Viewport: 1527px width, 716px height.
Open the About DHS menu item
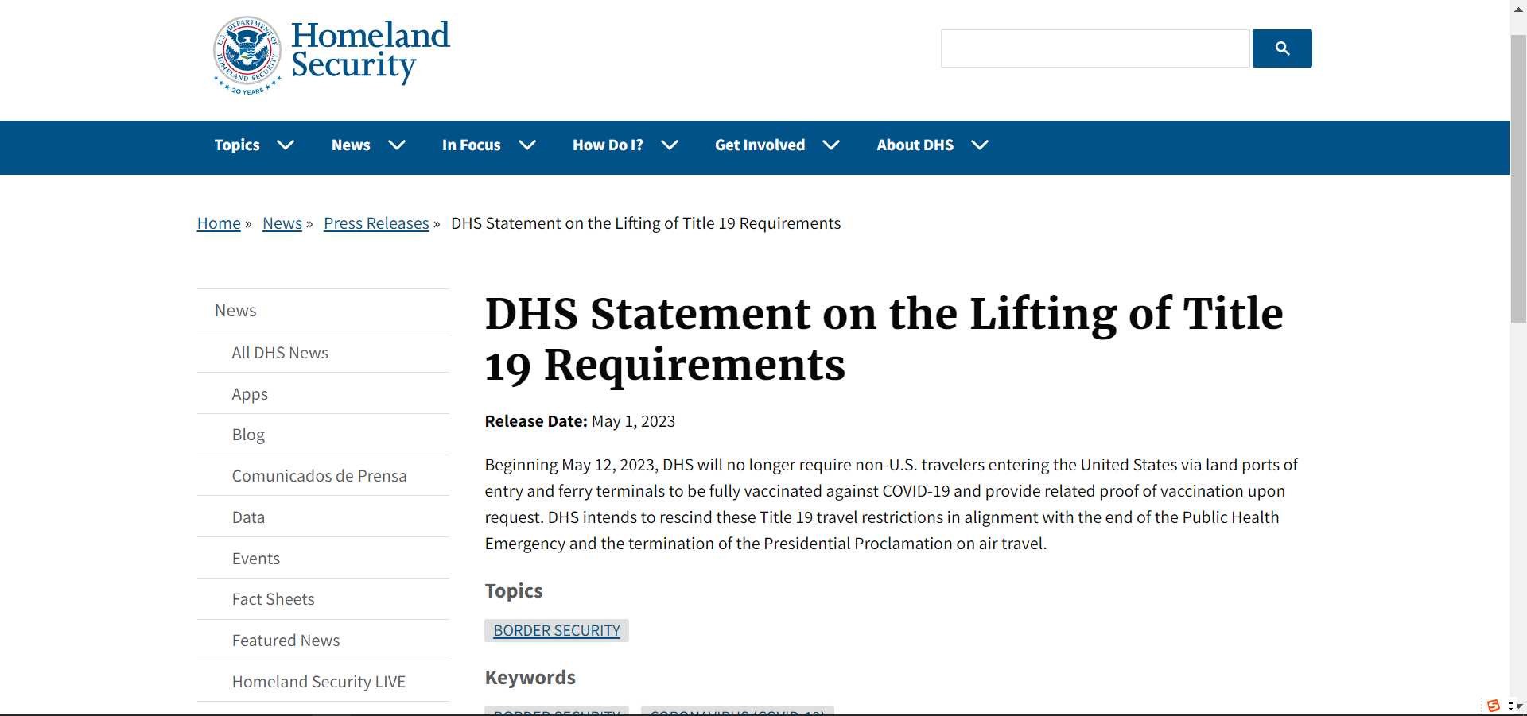915,145
